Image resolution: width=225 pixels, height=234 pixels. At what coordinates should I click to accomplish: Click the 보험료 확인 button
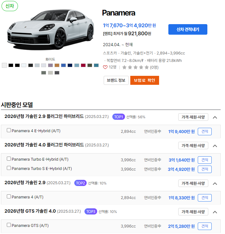145,80
